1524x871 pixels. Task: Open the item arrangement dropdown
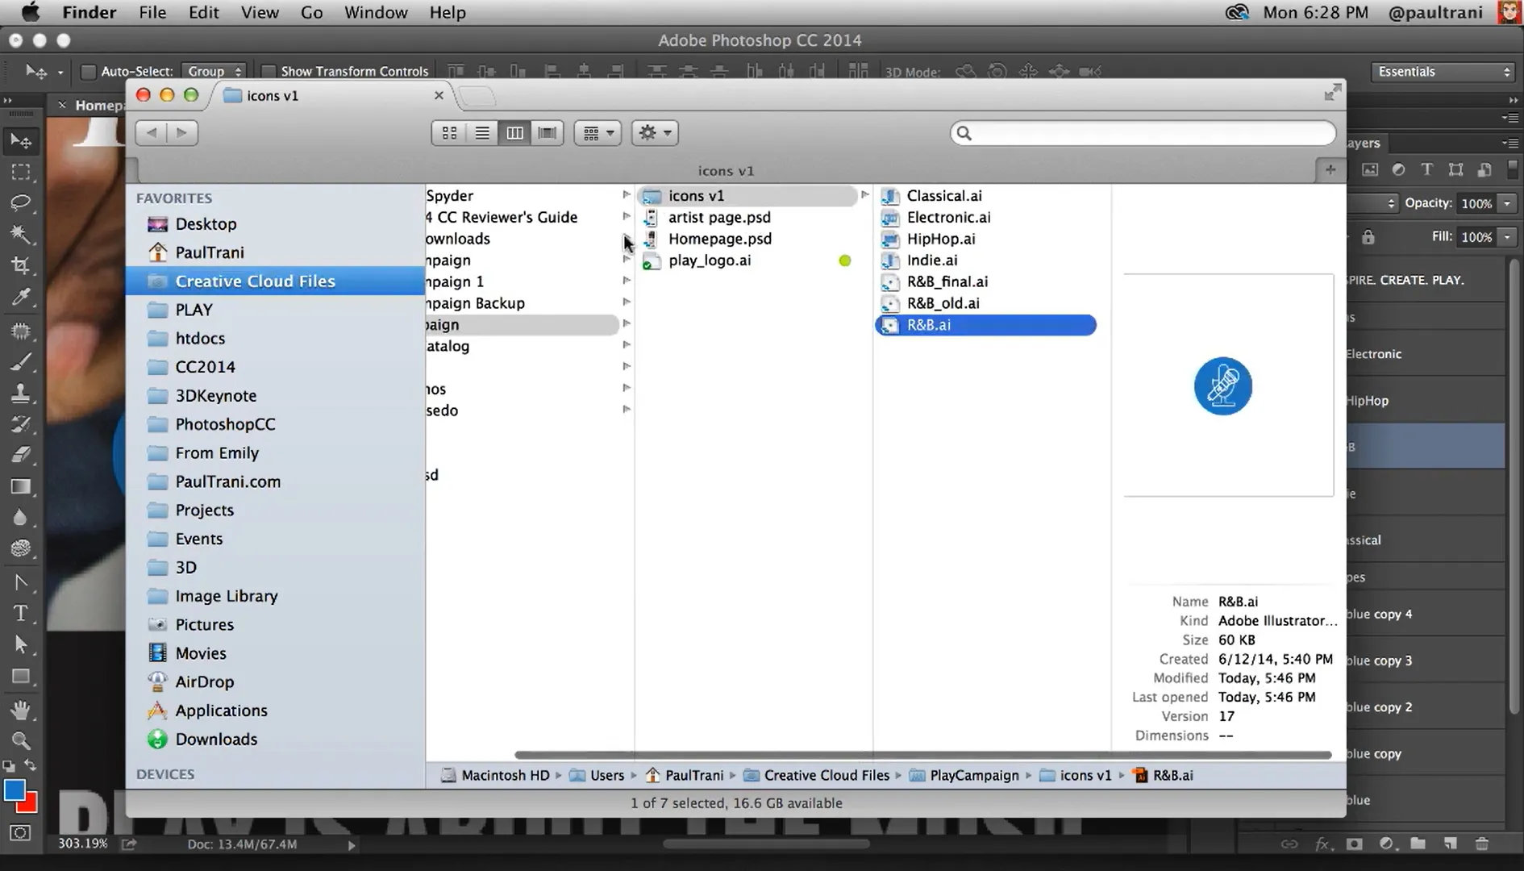[x=598, y=133]
